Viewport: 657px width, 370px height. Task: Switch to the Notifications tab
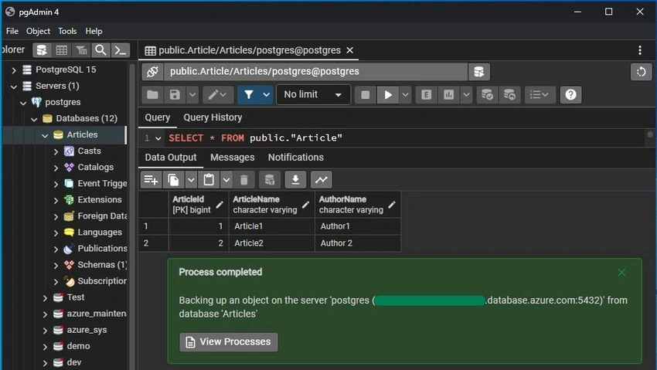[x=296, y=158]
